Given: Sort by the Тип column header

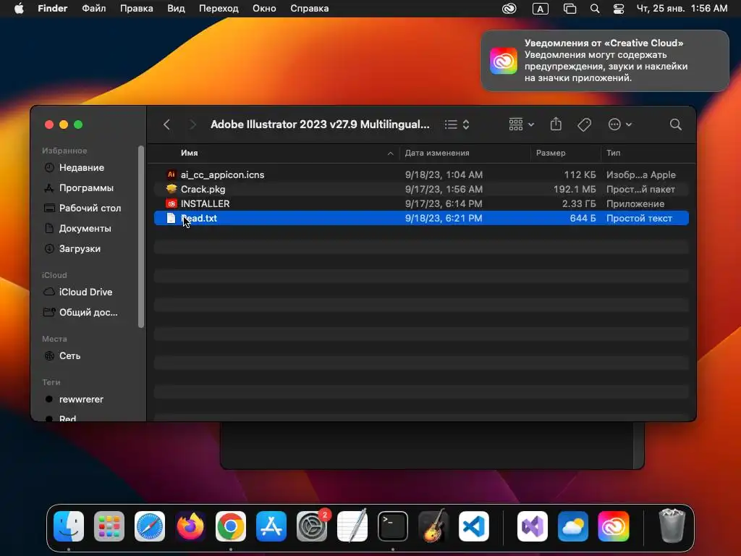Looking at the screenshot, I should 614,153.
